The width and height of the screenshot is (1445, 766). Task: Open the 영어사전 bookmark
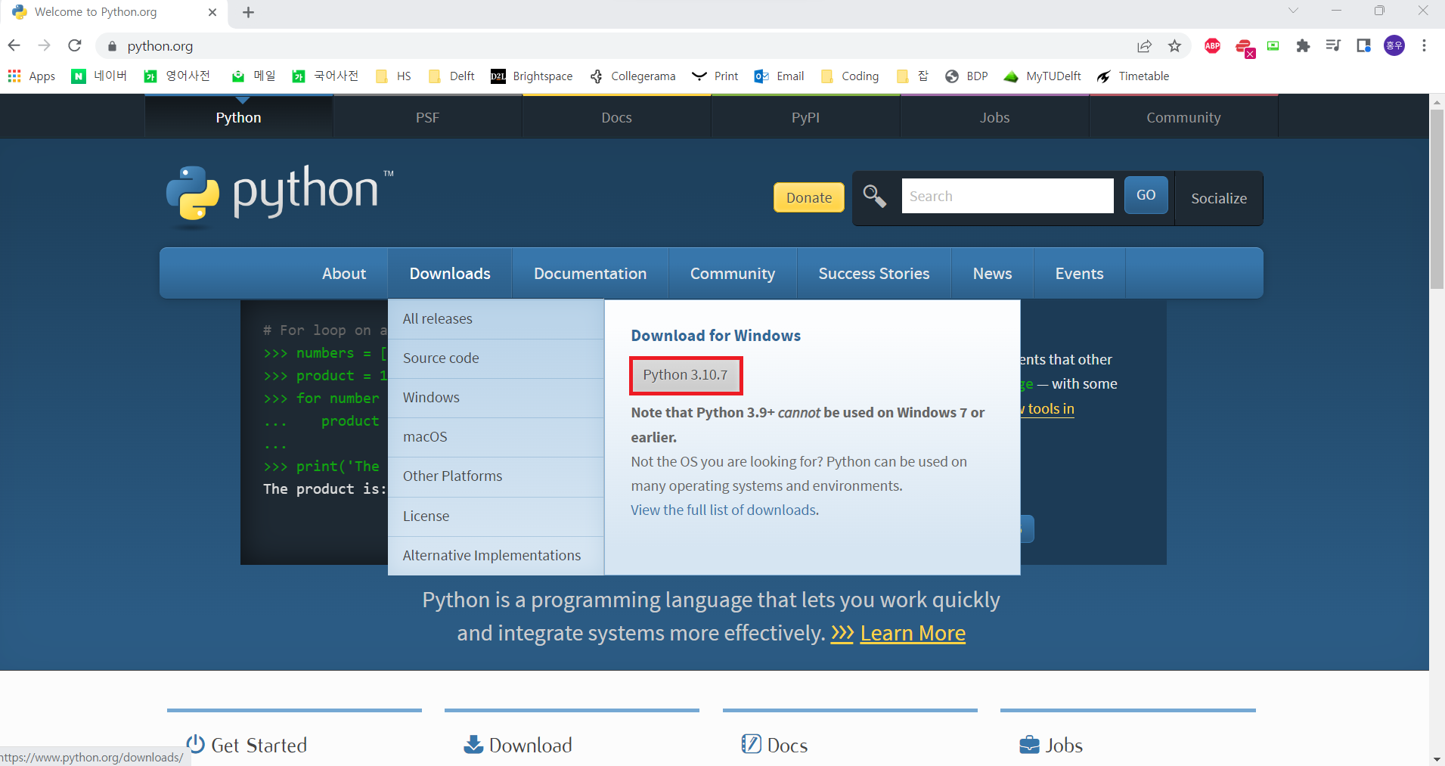tap(177, 76)
